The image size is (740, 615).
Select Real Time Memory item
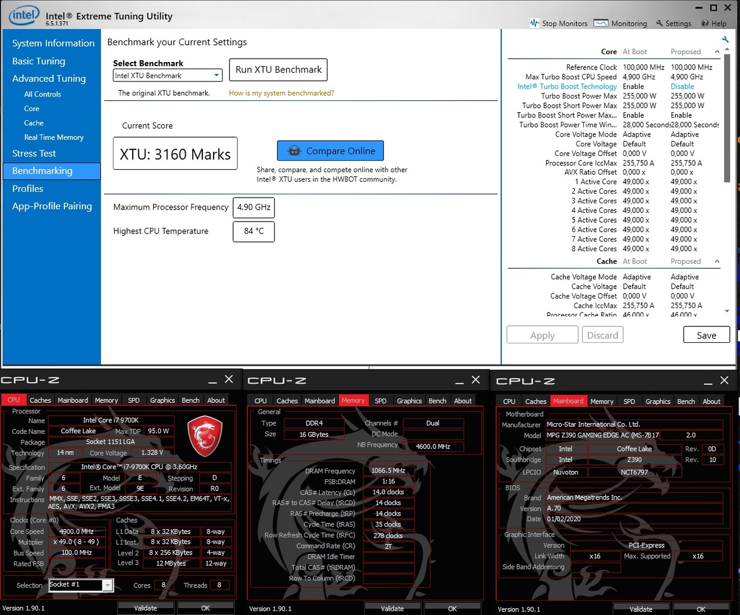click(x=54, y=137)
